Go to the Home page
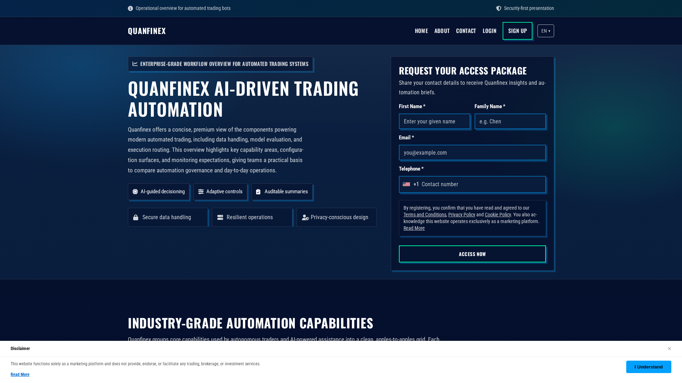 click(x=421, y=31)
